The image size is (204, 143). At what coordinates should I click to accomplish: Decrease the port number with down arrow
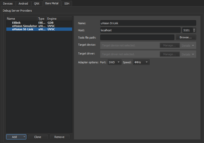194,31
